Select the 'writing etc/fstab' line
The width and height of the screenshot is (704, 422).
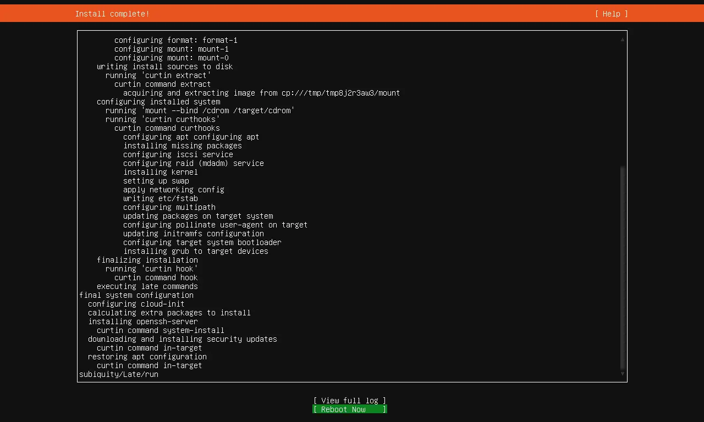click(161, 198)
